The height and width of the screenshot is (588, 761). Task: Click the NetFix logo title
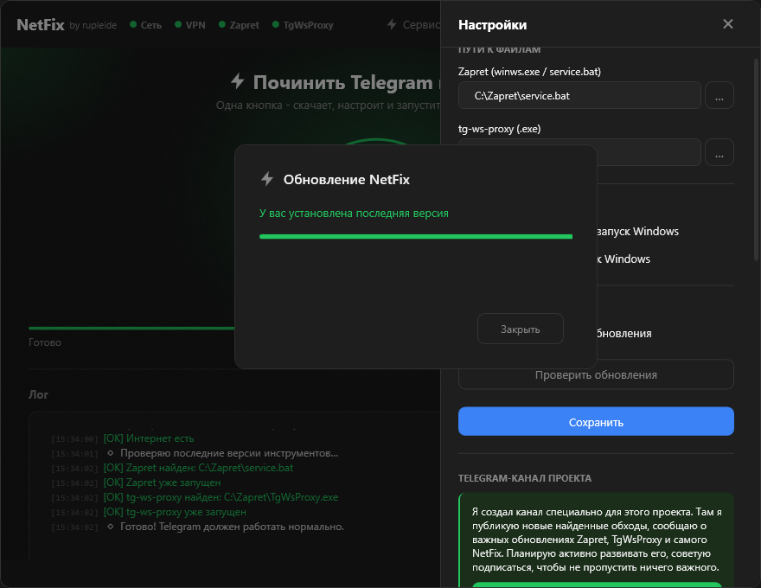[x=41, y=25]
